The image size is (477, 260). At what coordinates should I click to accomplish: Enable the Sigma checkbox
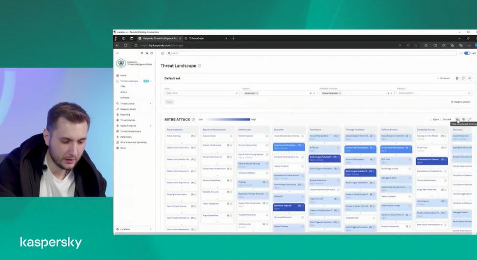click(x=431, y=119)
